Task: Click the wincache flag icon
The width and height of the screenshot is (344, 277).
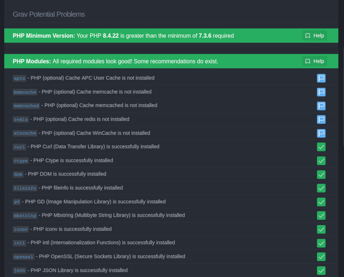Action: [321, 133]
